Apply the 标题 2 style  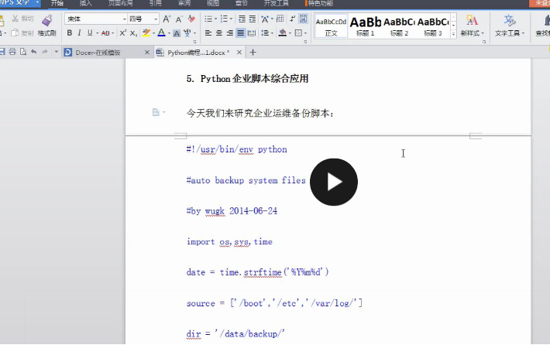[399, 26]
